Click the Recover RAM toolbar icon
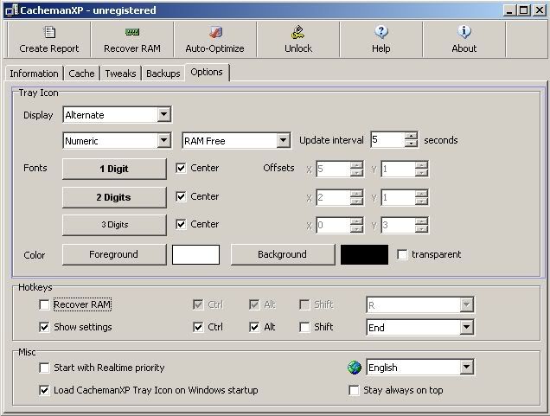This screenshot has height=416, width=550. point(132,33)
